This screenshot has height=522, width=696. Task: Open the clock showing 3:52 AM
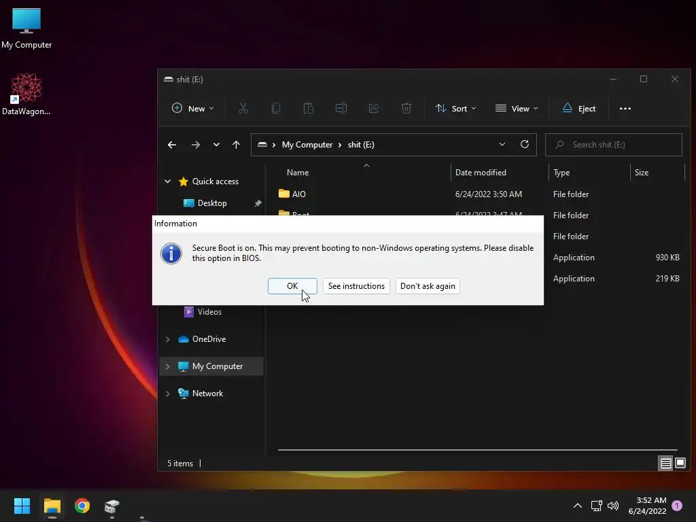pyautogui.click(x=647, y=506)
